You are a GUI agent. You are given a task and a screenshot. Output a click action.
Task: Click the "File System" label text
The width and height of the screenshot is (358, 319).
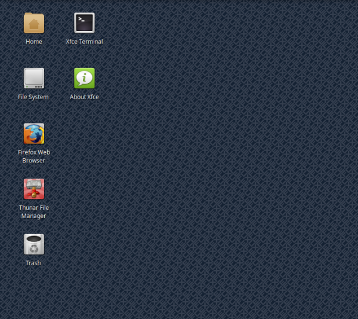click(33, 97)
